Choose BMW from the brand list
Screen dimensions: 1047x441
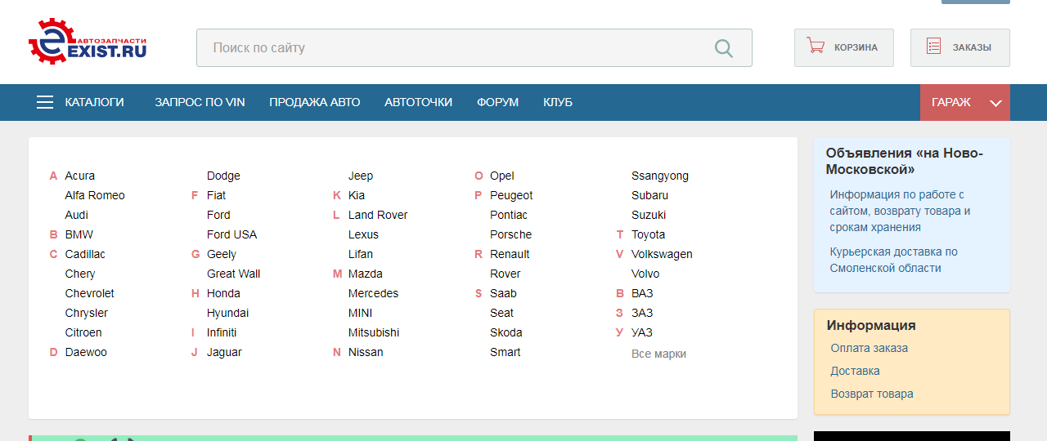click(79, 234)
